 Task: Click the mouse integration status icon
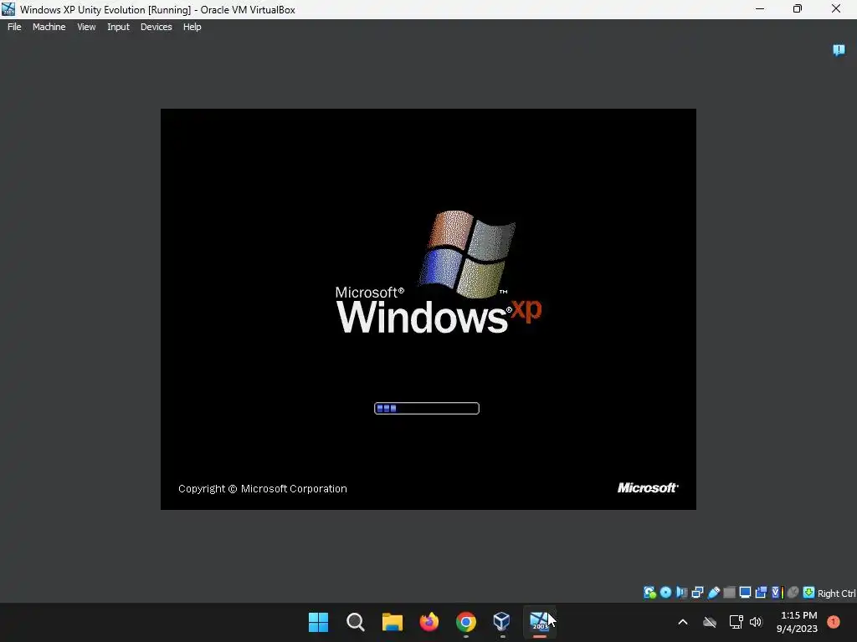(793, 593)
